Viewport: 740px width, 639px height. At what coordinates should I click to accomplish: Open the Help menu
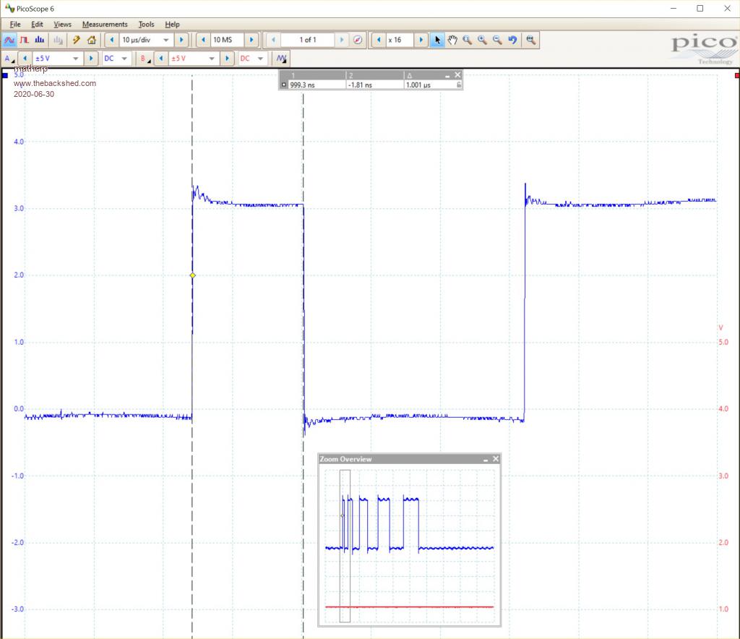tap(172, 24)
